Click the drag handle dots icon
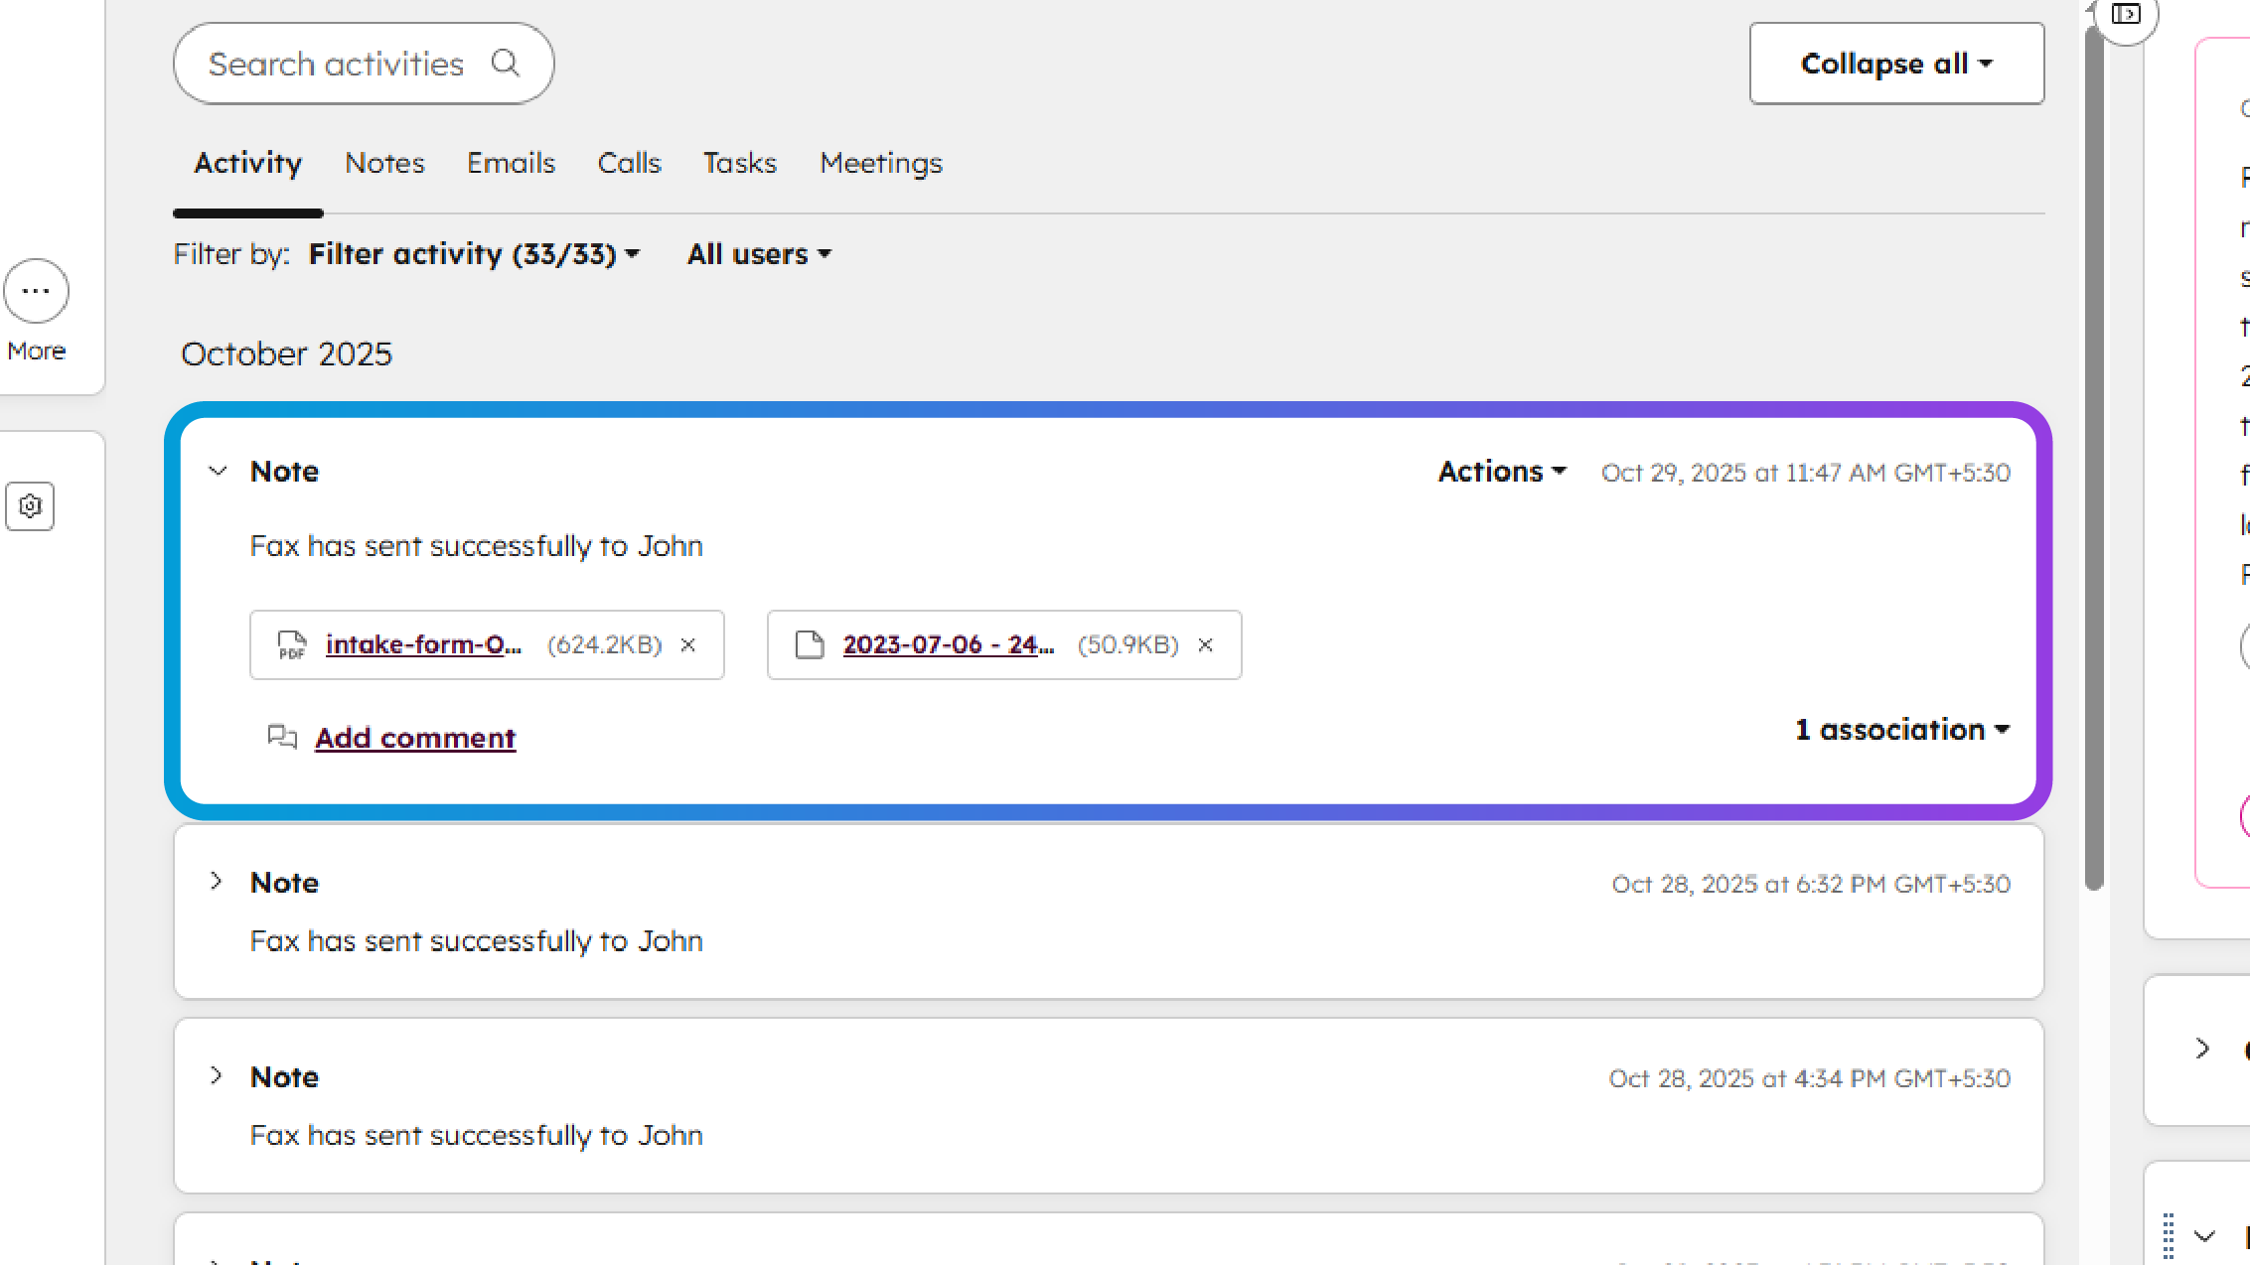2250x1265 pixels. click(x=2169, y=1235)
